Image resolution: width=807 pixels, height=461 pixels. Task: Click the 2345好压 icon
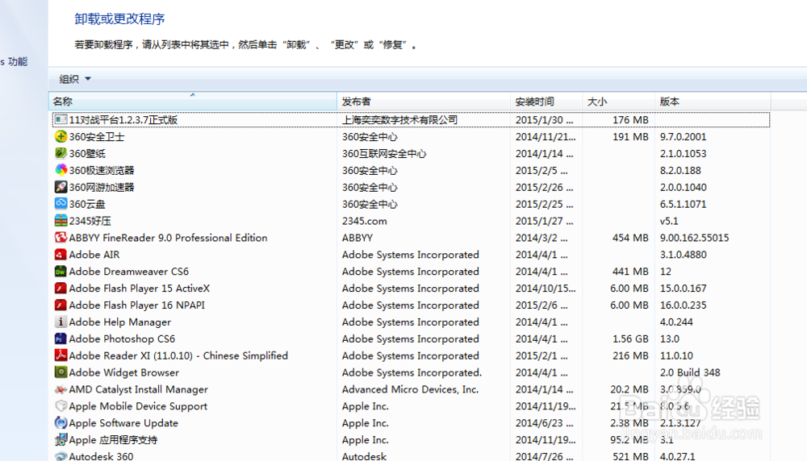tap(61, 221)
